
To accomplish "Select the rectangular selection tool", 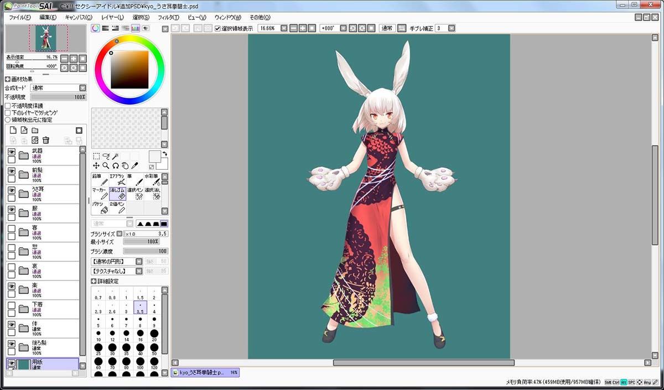I will tap(96, 157).
